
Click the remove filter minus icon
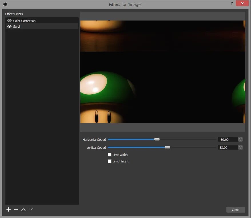click(x=16, y=209)
